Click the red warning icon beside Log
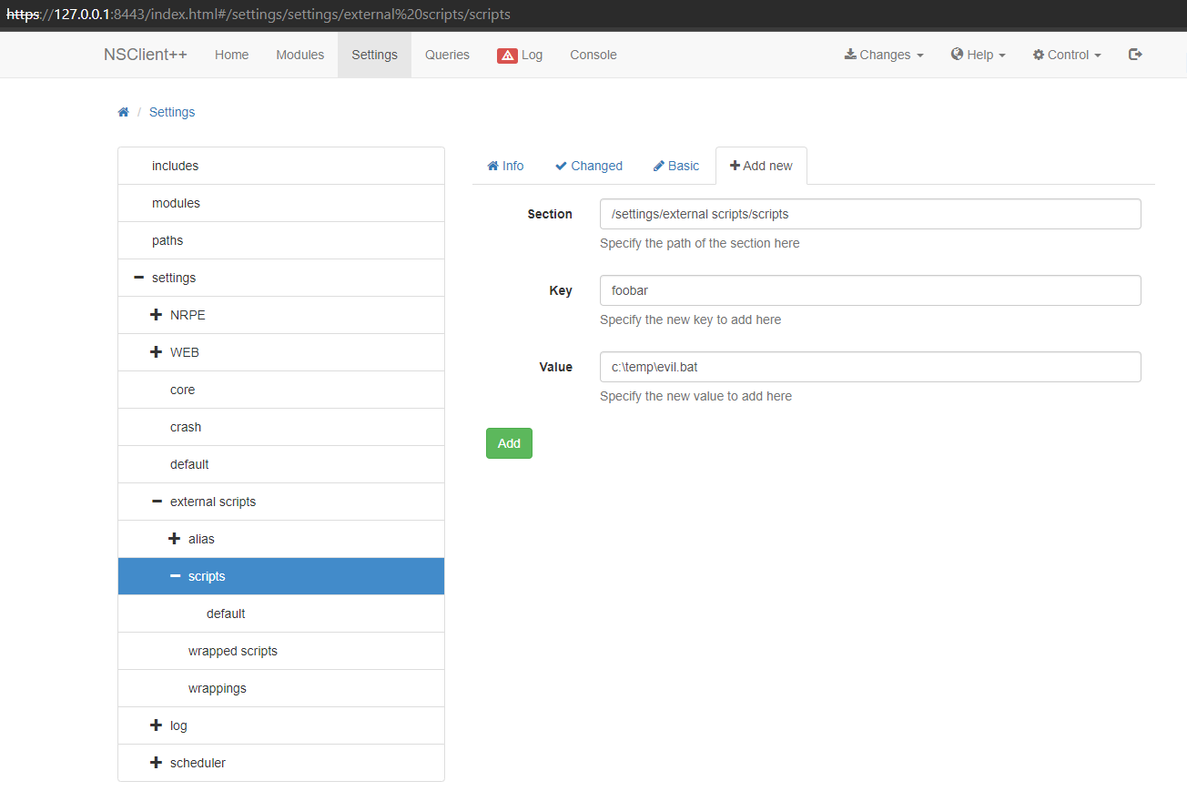Screen dimensions: 1187x791 point(507,56)
